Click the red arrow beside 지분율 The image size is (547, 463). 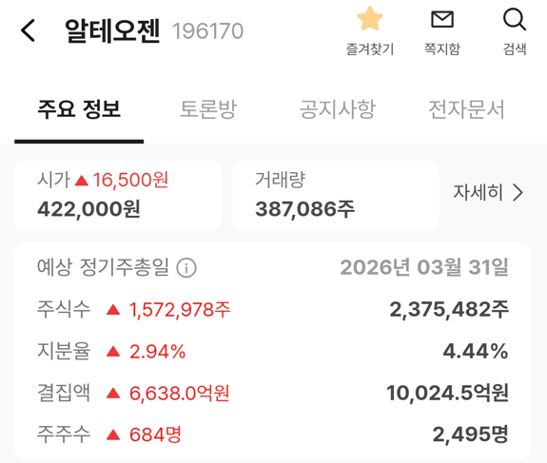[113, 352]
